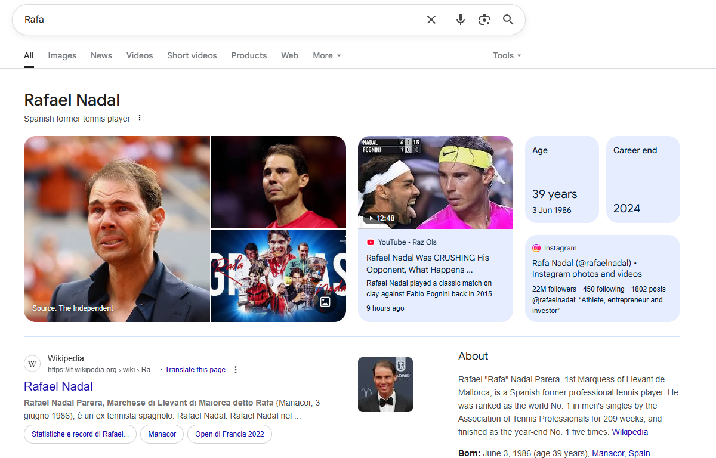
Task: Select the All tab
Action: click(29, 55)
